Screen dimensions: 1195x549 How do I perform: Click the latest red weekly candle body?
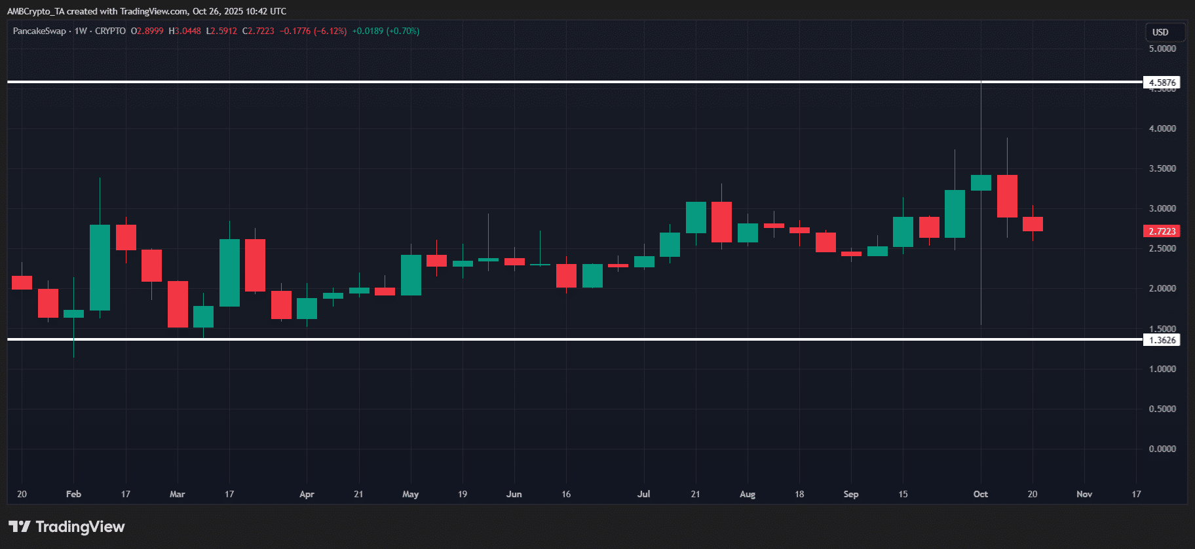pos(1033,224)
